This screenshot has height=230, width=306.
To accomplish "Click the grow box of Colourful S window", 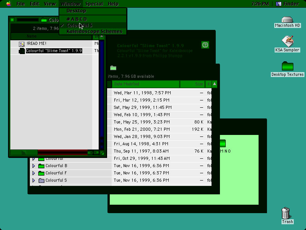I will (102, 153).
